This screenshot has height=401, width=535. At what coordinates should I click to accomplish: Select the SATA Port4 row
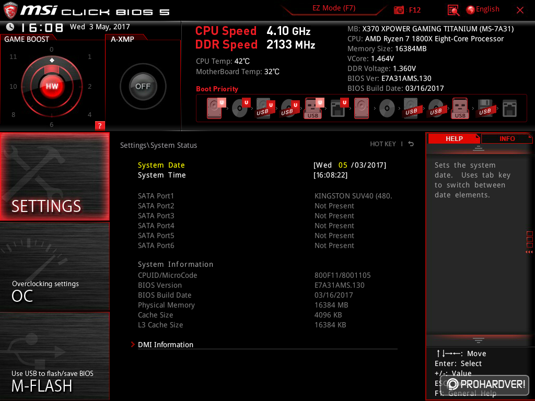coord(246,226)
